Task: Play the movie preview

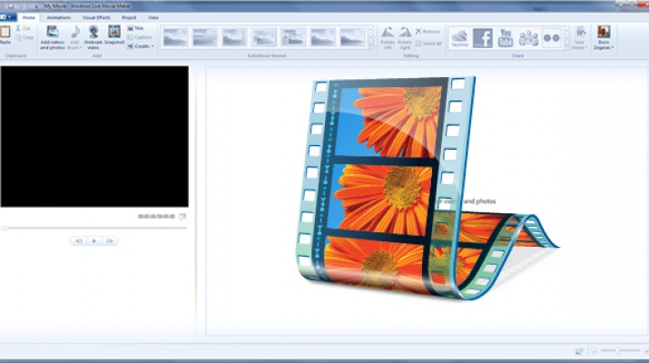Action: click(94, 240)
